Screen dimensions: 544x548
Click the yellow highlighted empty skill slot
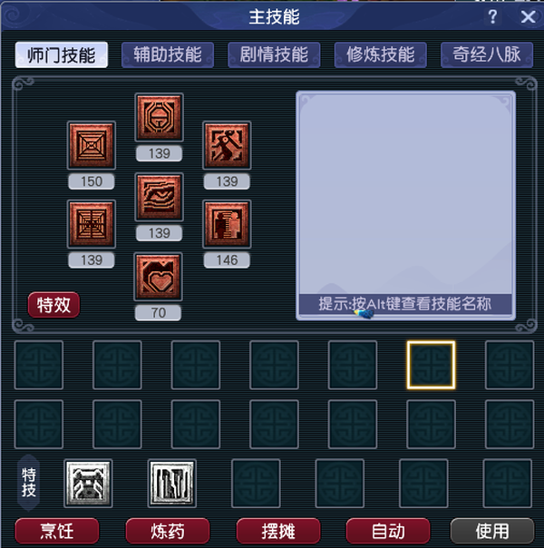[432, 365]
